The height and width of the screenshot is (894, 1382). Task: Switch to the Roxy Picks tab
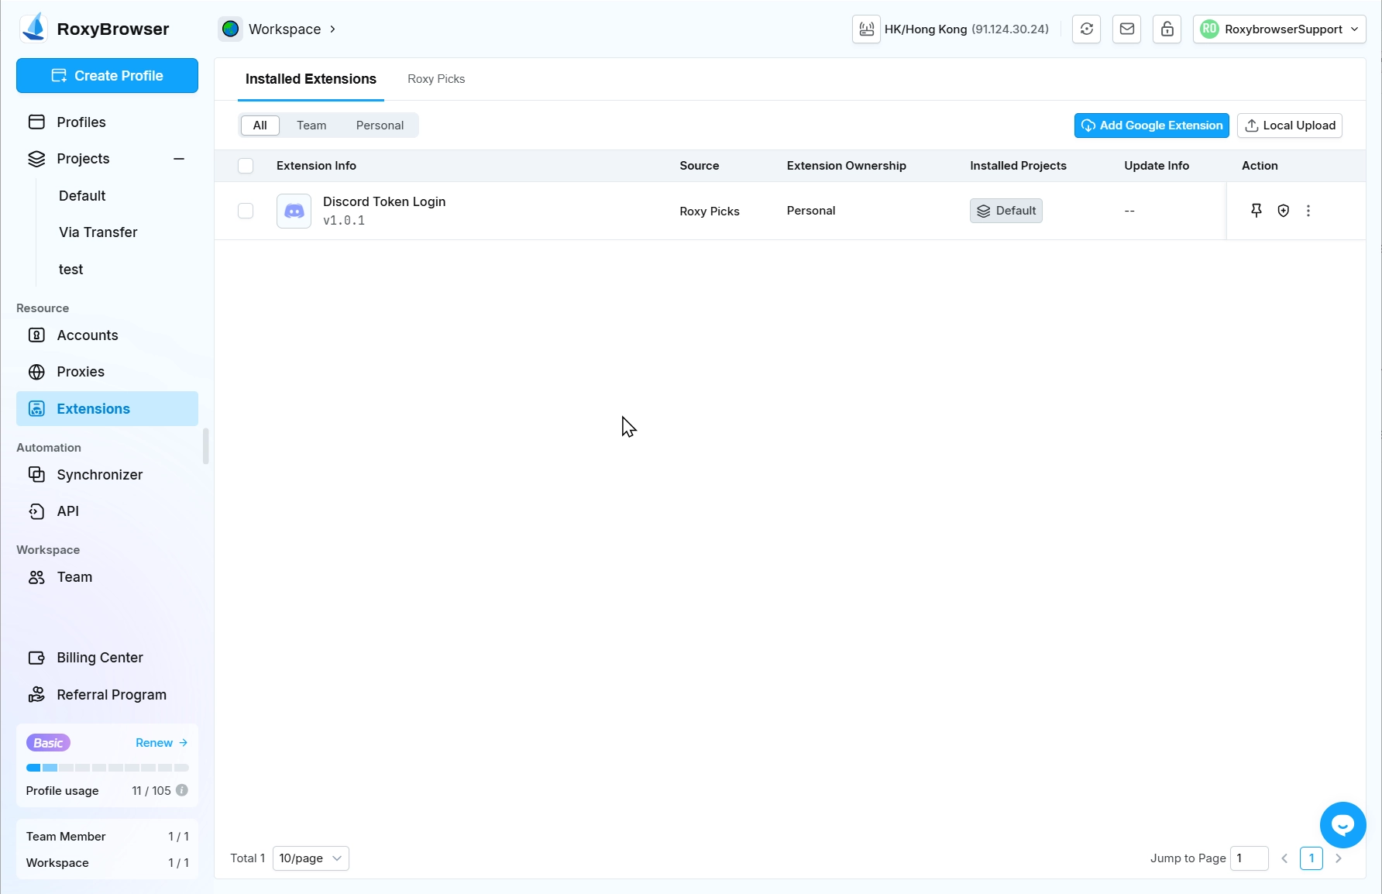click(x=436, y=79)
